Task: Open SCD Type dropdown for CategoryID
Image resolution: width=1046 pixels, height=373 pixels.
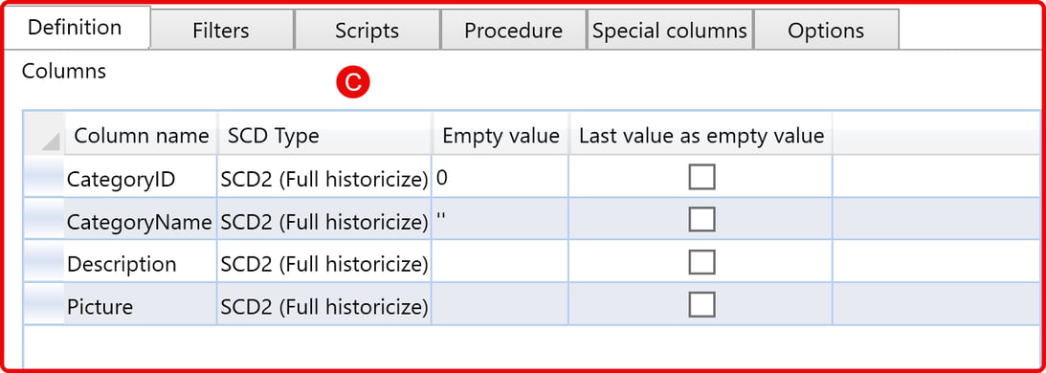Action: (x=324, y=177)
